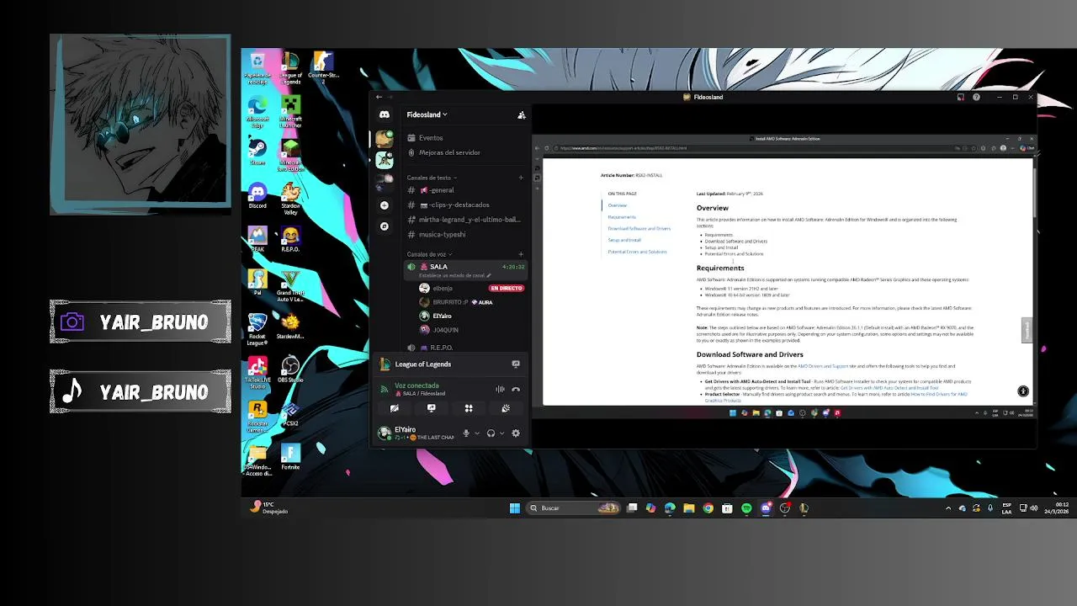Image resolution: width=1077 pixels, height=606 pixels.
Task: Open the OBS Studio desktop shortcut
Action: click(x=290, y=369)
